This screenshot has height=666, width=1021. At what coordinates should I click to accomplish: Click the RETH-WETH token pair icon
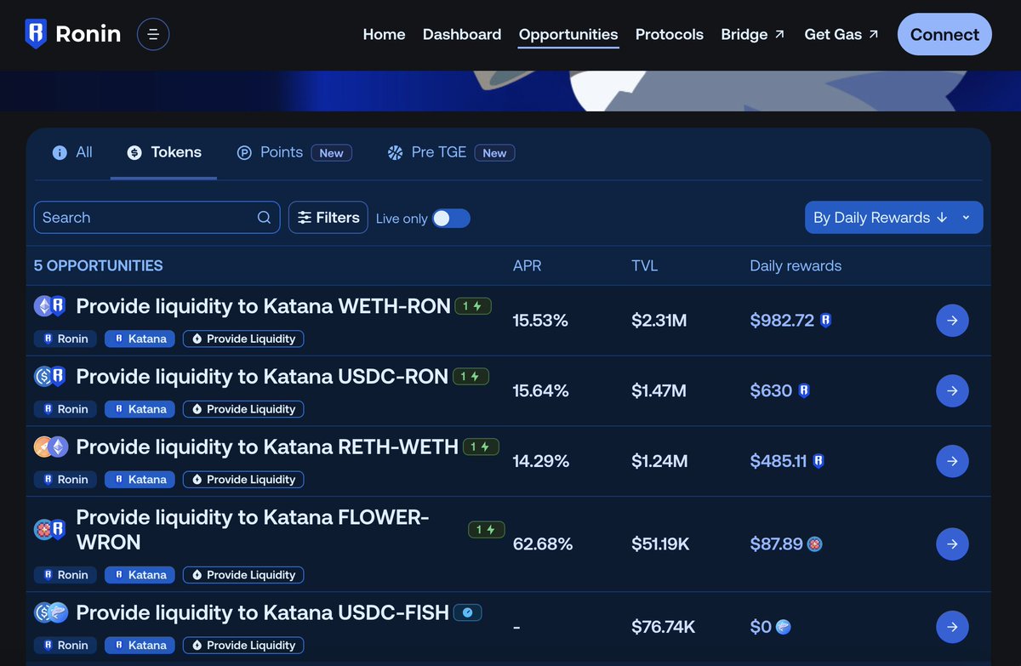coord(50,447)
